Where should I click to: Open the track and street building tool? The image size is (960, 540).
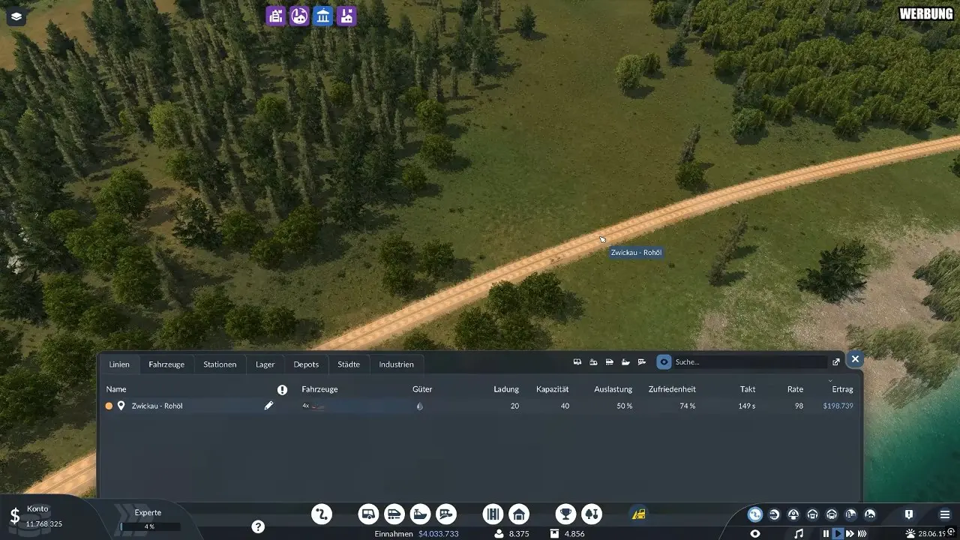pyautogui.click(x=493, y=514)
